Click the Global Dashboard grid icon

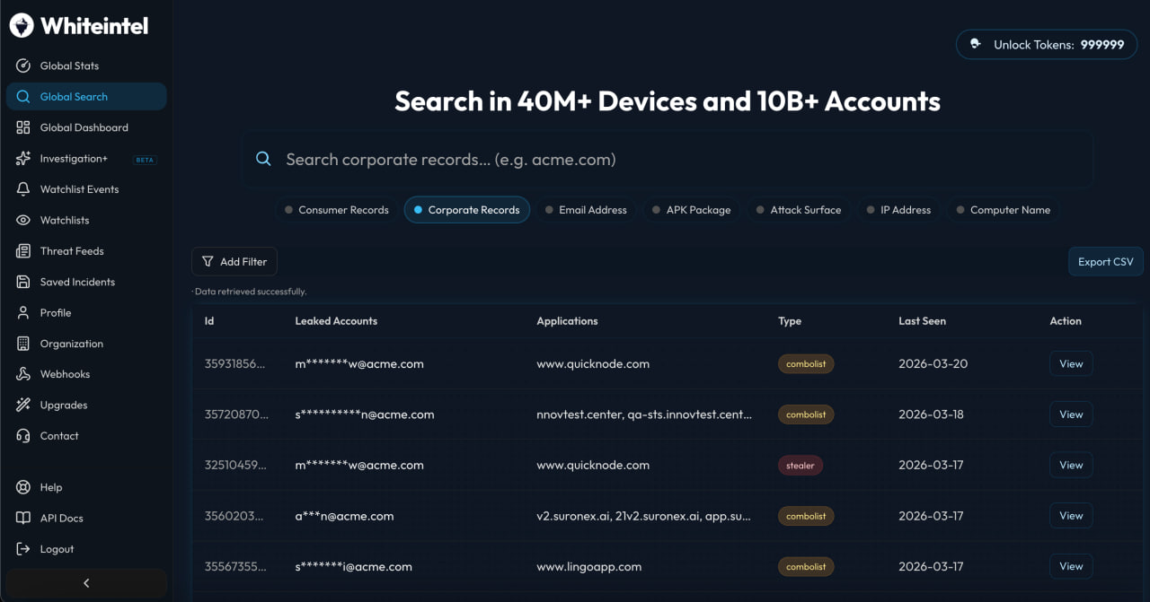click(23, 127)
